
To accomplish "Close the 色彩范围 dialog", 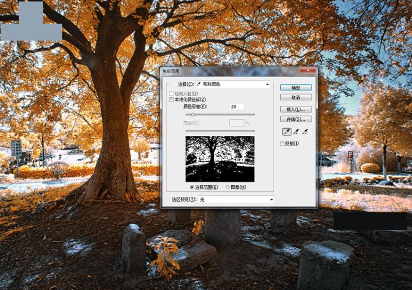I will pyautogui.click(x=307, y=69).
